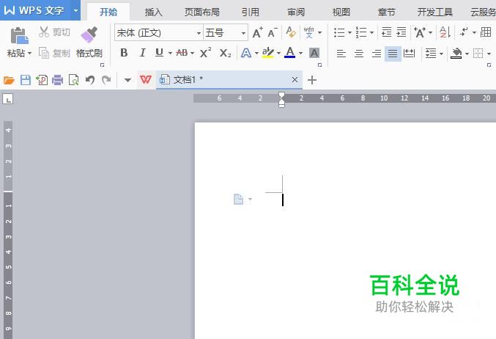Click the Clear formatting eraser icon

[x=291, y=32]
